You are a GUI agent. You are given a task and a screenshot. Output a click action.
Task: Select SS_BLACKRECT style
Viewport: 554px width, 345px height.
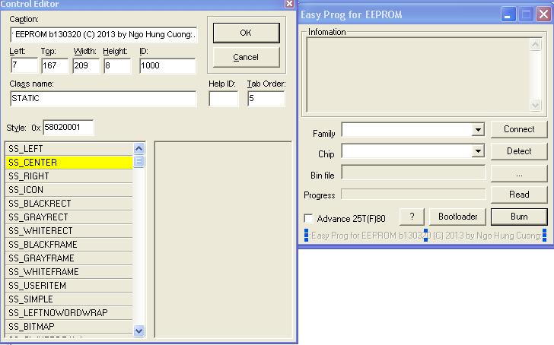coord(69,204)
